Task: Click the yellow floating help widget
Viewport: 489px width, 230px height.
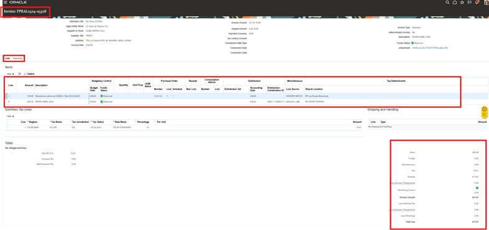Action: click(x=484, y=112)
